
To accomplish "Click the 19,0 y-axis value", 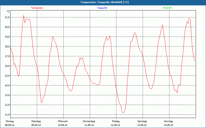I will coord(7,37).
